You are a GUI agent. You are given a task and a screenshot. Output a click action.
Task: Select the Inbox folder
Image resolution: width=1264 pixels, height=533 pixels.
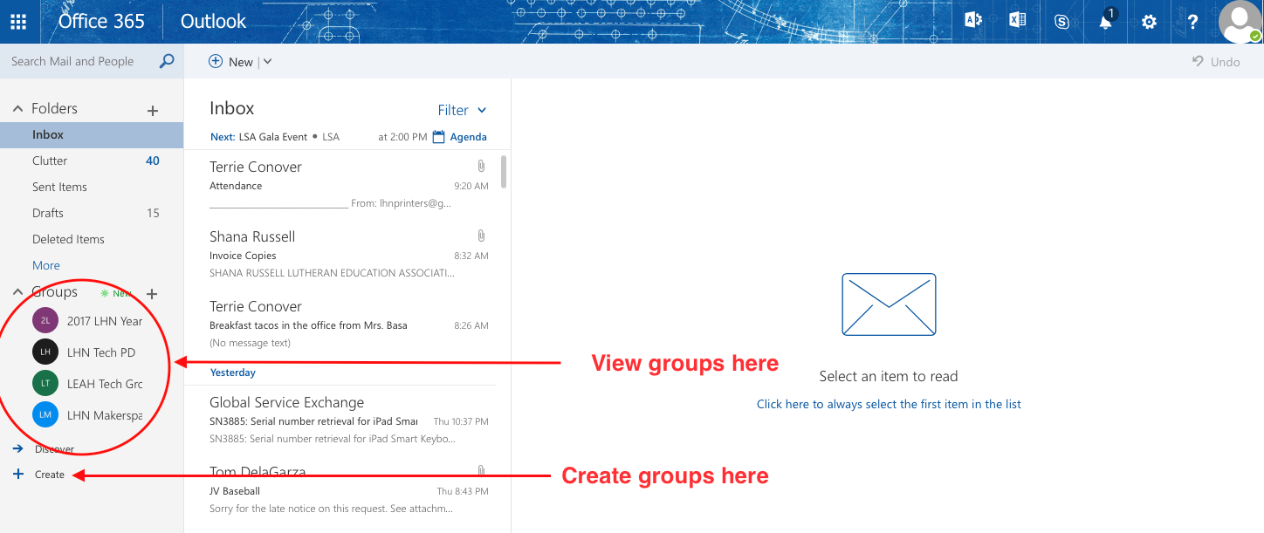[x=92, y=134]
